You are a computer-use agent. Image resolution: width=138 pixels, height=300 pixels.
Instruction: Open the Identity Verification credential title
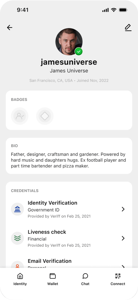point(52,203)
